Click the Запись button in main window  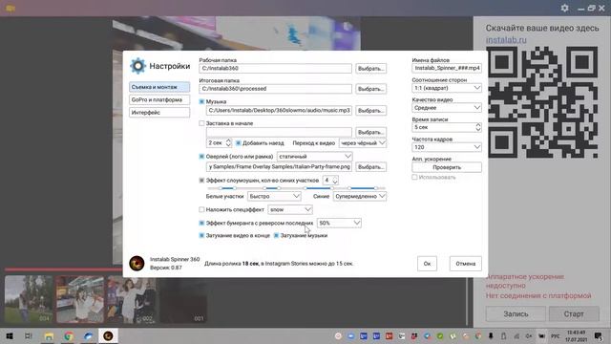pos(516,314)
